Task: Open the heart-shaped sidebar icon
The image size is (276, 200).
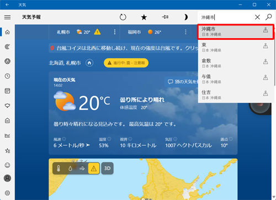Action: click(x=7, y=106)
